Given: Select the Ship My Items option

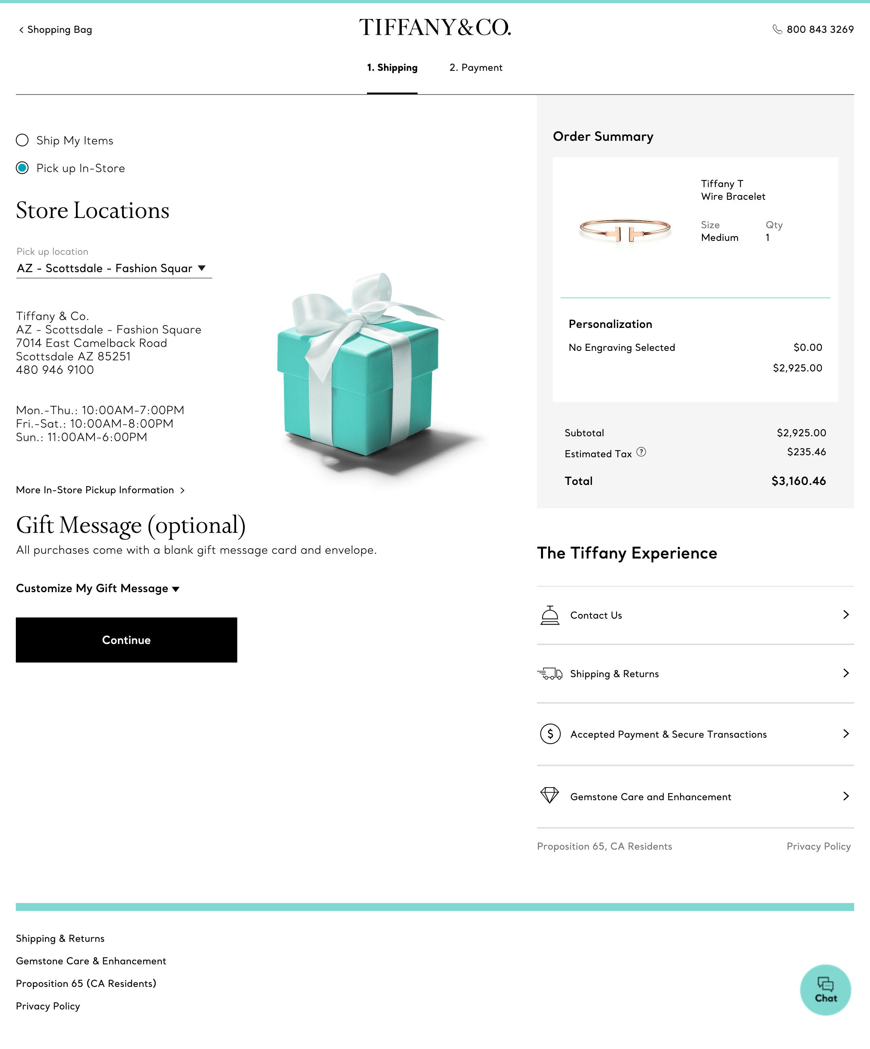Looking at the screenshot, I should click(x=23, y=140).
